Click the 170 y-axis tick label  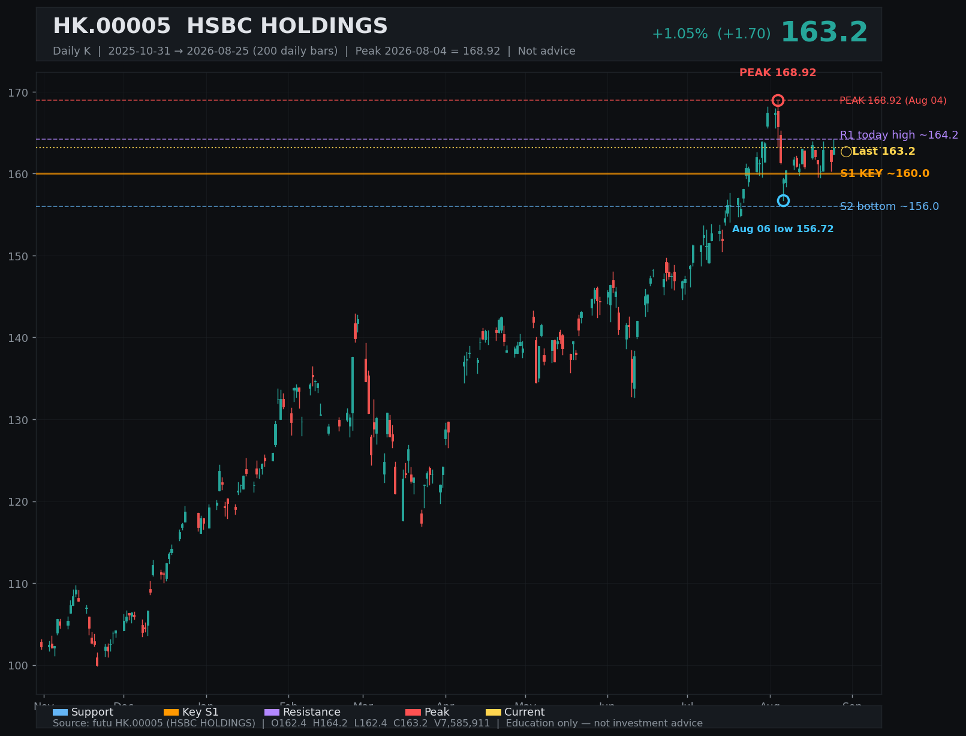click(18, 92)
